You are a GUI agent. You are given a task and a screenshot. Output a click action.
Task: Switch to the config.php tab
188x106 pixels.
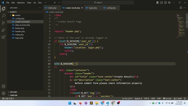pos(111,8)
